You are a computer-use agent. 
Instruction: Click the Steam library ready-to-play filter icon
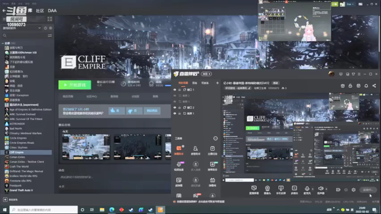pyautogui.click(x=50, y=28)
